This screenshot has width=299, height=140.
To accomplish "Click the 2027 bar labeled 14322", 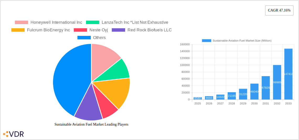I will click(220, 97).
